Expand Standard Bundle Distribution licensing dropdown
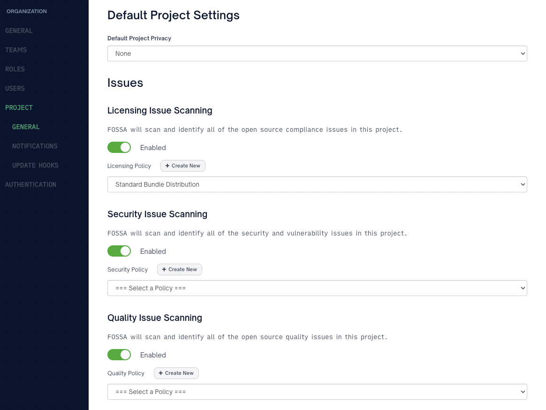Viewport: 546px width, 410px height. click(317, 184)
